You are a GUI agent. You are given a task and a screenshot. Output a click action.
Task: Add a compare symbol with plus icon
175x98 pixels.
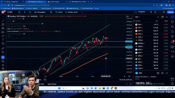[x=19, y=12]
